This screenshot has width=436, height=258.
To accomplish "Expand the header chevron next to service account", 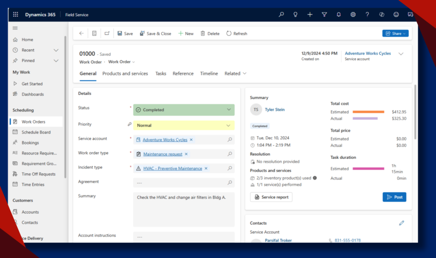I will tap(401, 54).
